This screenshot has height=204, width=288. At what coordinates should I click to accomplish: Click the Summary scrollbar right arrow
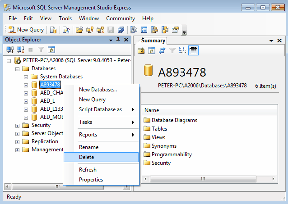point(273,179)
